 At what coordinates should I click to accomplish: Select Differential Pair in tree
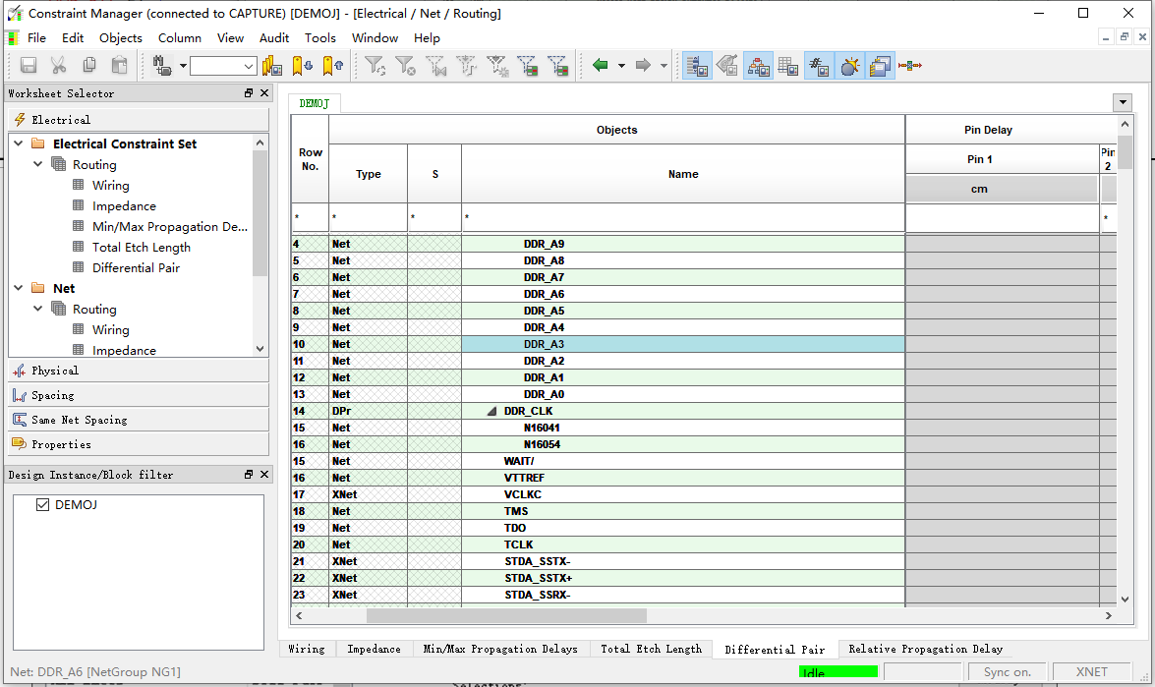[x=137, y=268]
